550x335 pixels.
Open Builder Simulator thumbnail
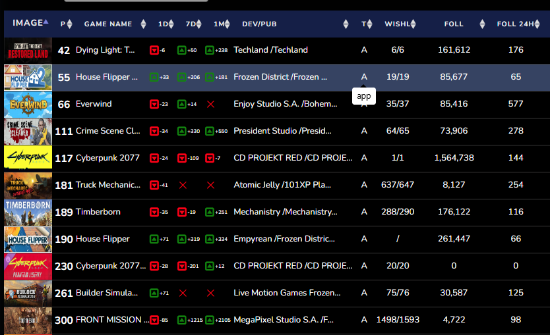click(28, 293)
